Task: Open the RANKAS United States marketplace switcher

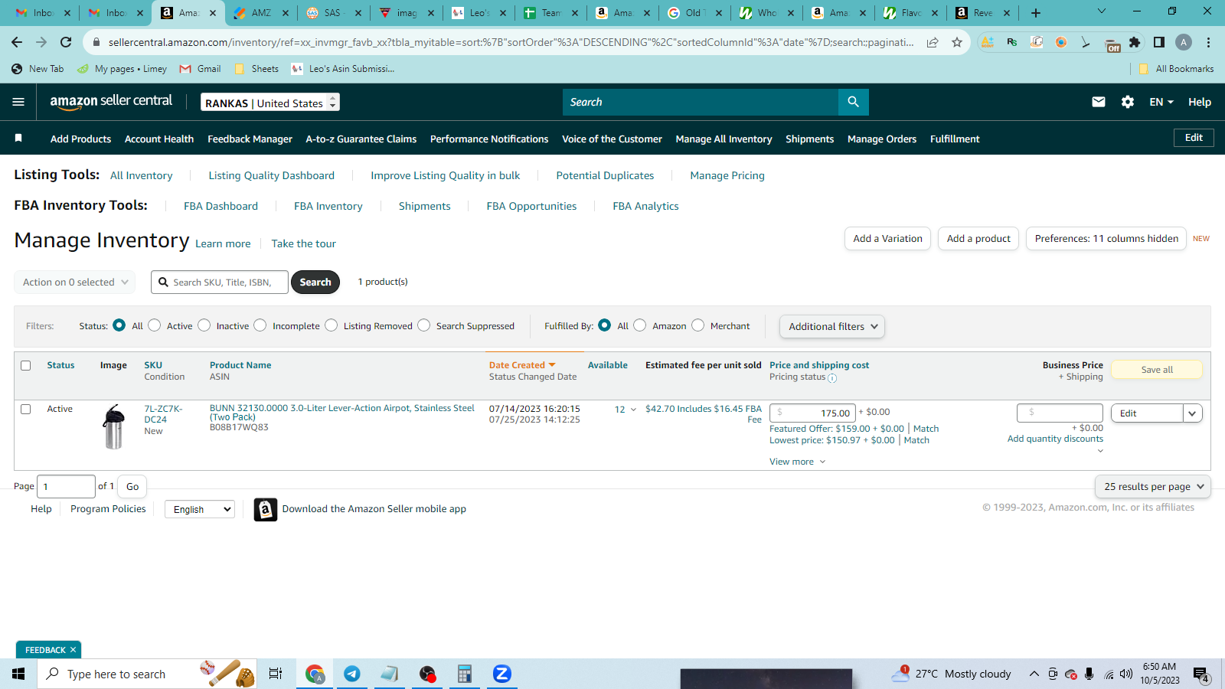Action: click(270, 103)
